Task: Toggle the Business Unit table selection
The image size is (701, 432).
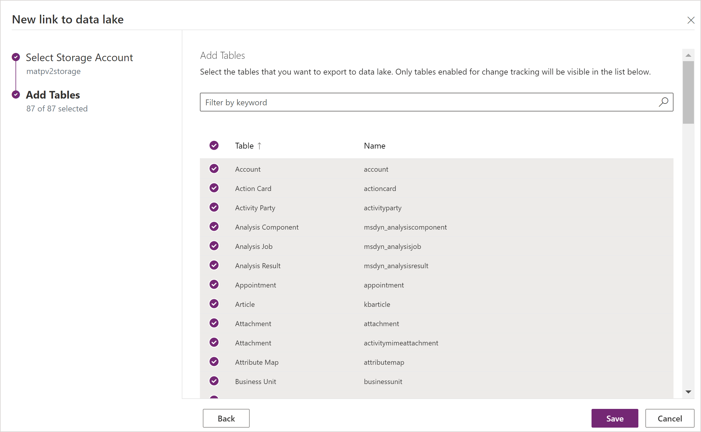Action: pos(214,381)
